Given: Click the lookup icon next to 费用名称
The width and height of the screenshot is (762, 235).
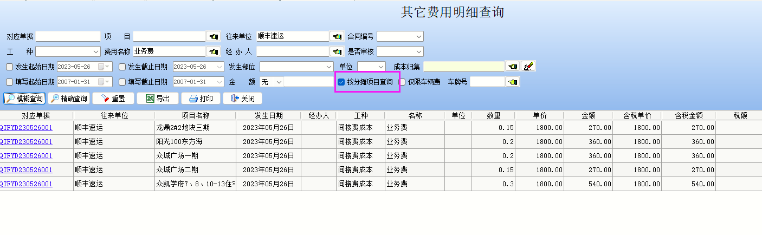Looking at the screenshot, I should click(x=214, y=51).
